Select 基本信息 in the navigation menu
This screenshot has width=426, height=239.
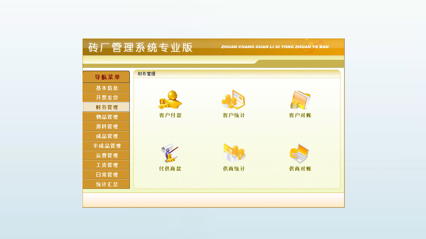(x=106, y=88)
